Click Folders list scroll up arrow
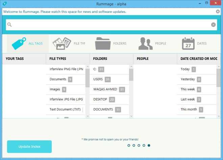The width and height of the screenshot is (223, 160). [x=131, y=67]
